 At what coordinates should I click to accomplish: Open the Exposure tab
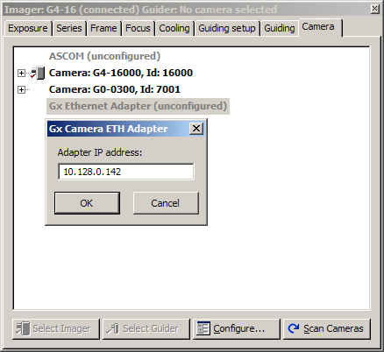(28, 28)
